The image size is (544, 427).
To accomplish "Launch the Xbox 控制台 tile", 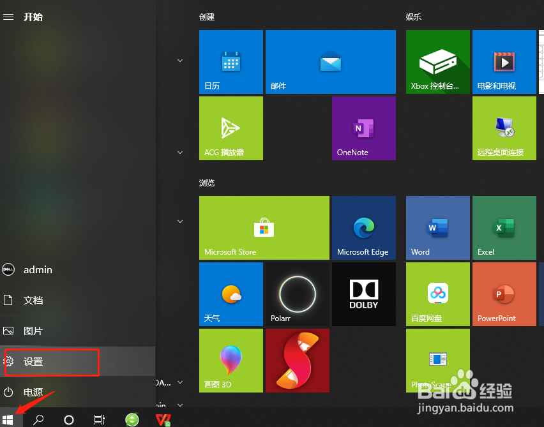I will (x=438, y=62).
